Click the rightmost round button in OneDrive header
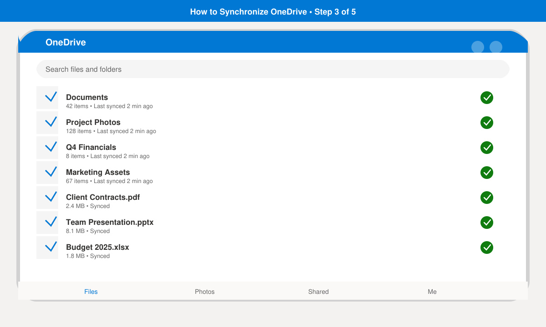The image size is (546, 327). 496,47
